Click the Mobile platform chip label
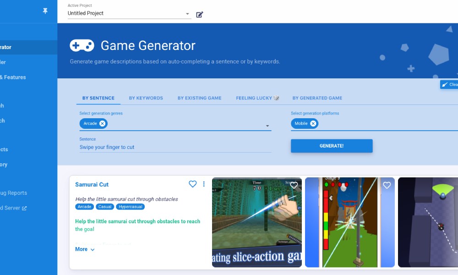The height and width of the screenshot is (275, 458). [301, 124]
